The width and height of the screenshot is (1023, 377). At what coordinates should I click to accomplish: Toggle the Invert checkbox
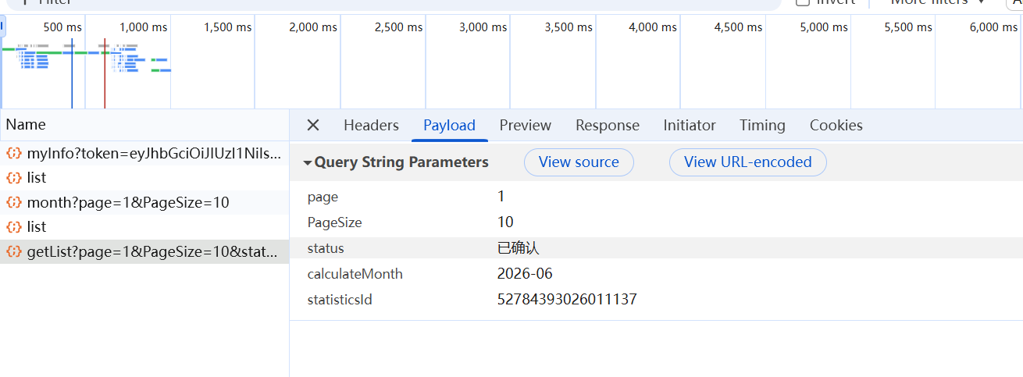(802, 2)
